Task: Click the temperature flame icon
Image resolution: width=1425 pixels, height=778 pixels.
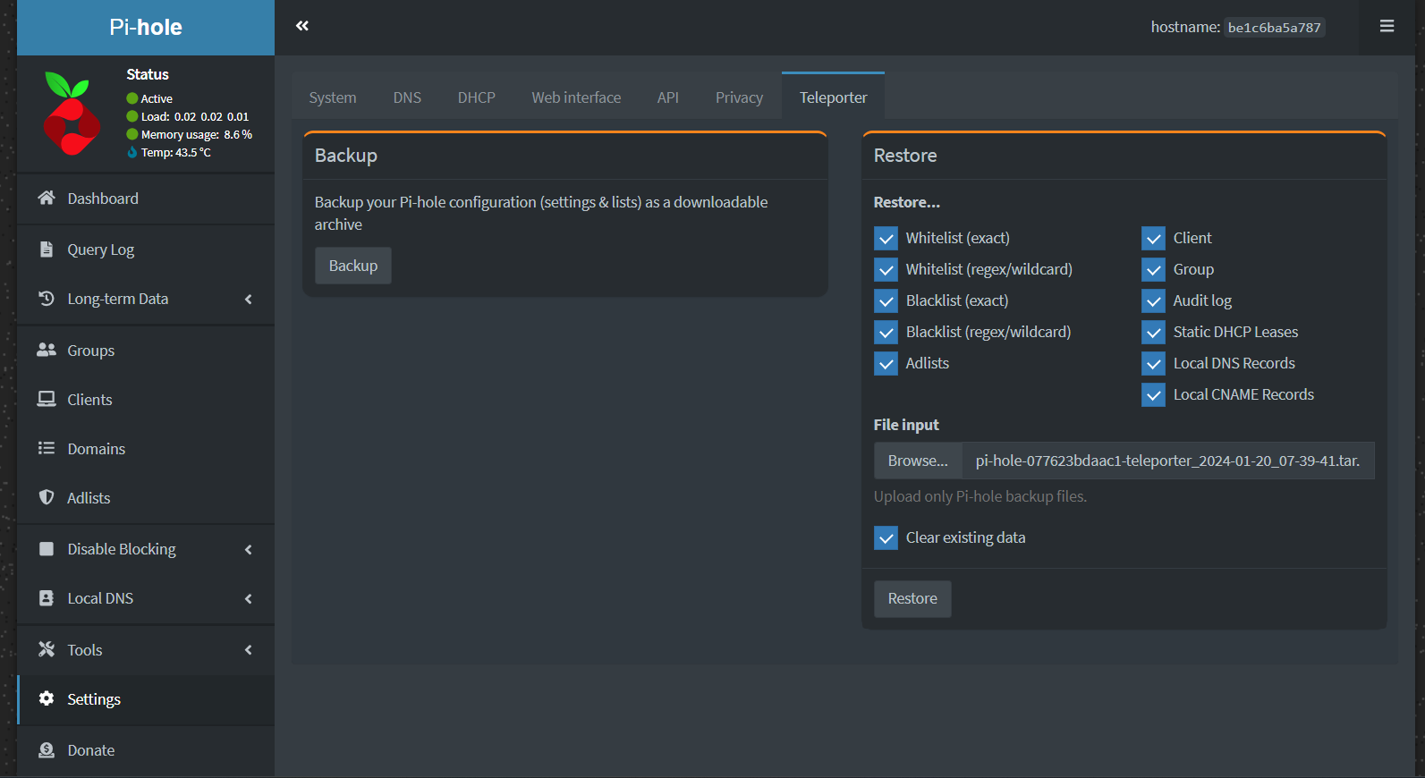Action: [x=132, y=152]
